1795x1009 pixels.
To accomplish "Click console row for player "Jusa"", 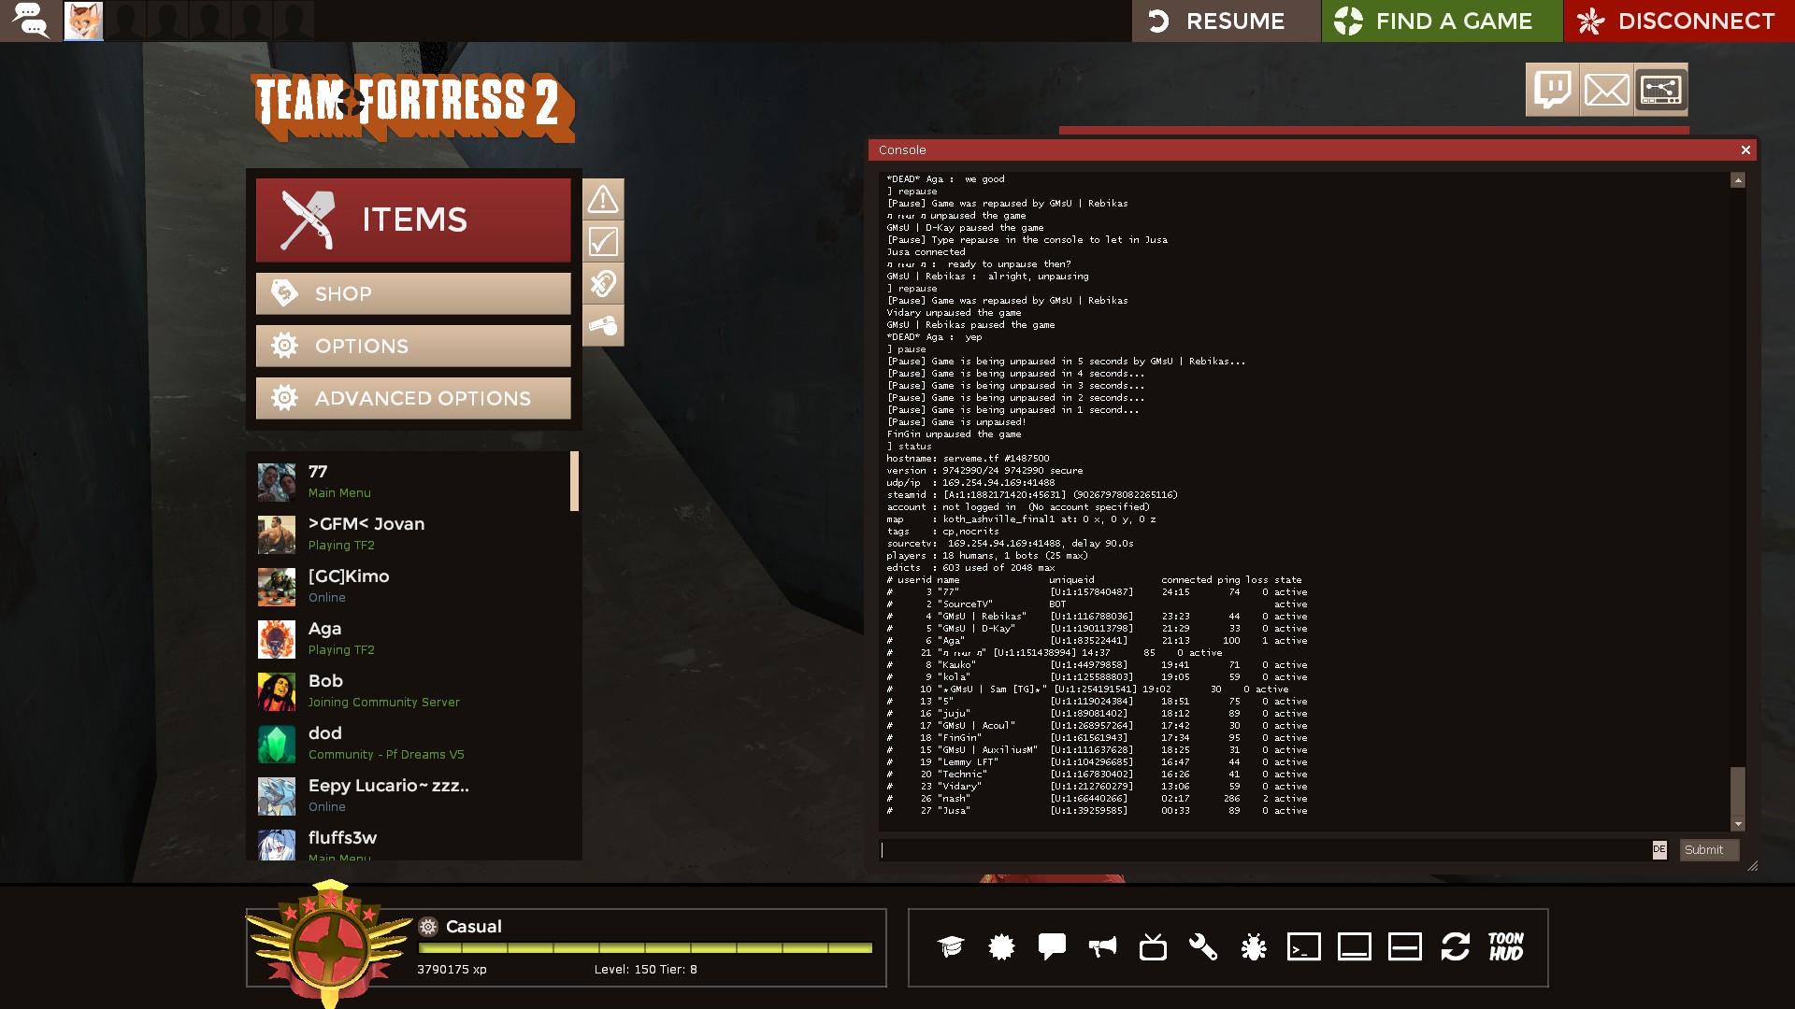I will 1097,811.
